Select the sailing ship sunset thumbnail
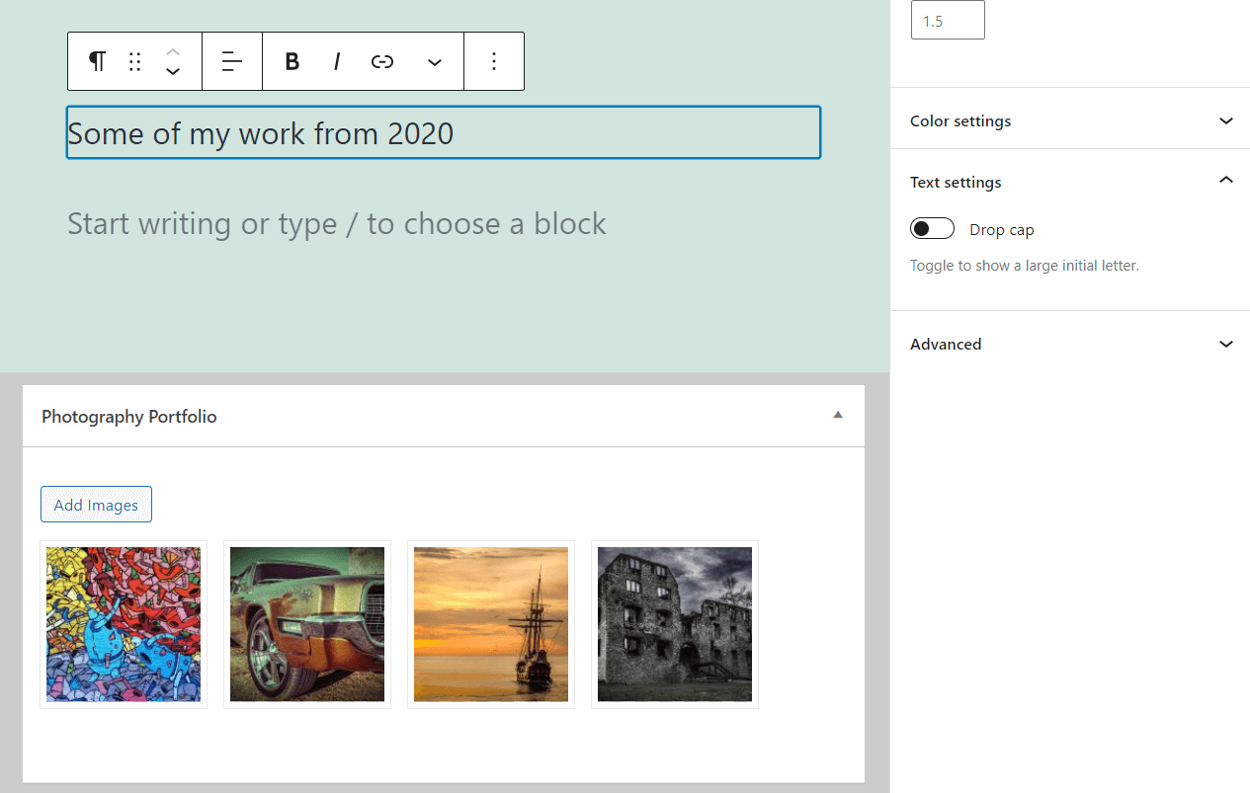Viewport: 1250px width, 793px height. point(491,624)
